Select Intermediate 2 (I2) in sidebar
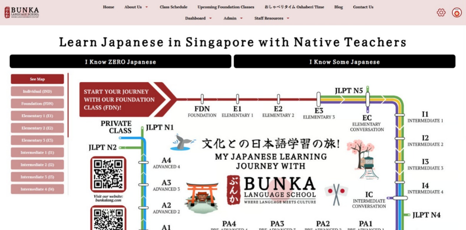Screen dimensions: 466x230 [37, 165]
